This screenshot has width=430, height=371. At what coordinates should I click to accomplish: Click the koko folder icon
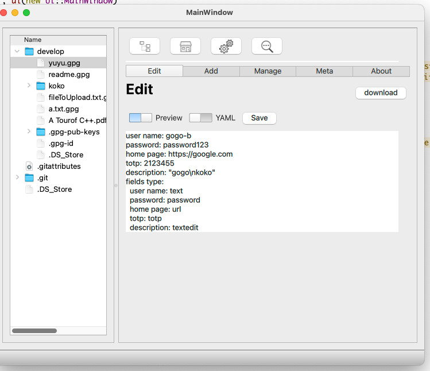41,86
